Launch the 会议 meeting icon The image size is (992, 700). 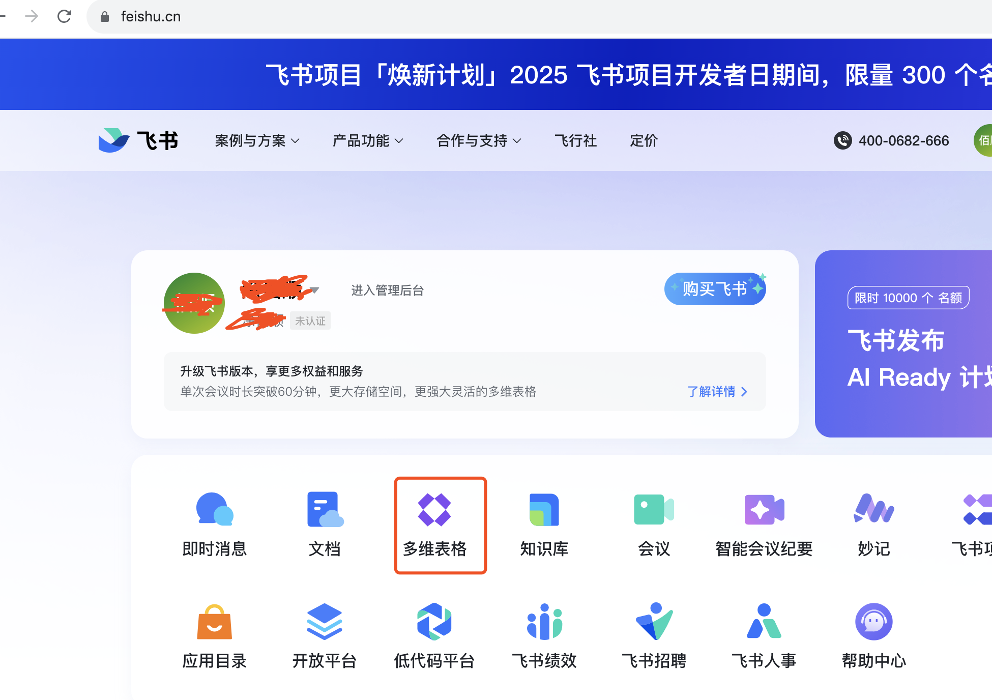[654, 509]
